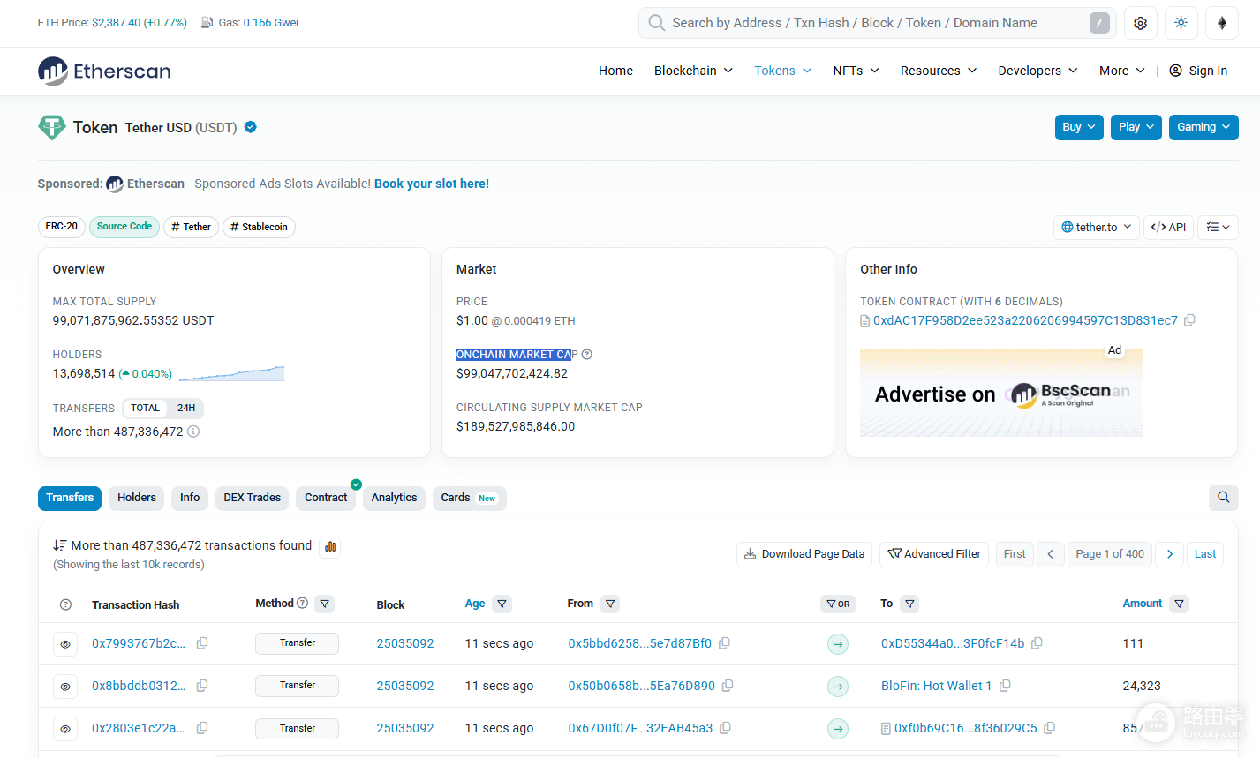Toggle the OR address filter

838,604
